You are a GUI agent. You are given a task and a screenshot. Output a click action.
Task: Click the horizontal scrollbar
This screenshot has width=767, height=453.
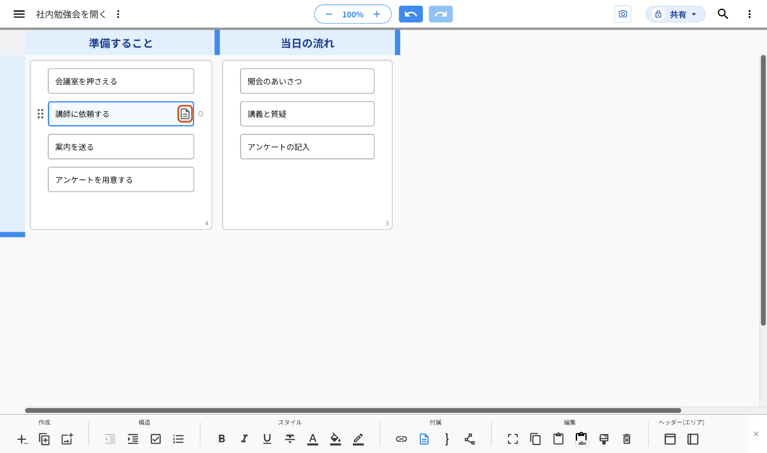(353, 410)
